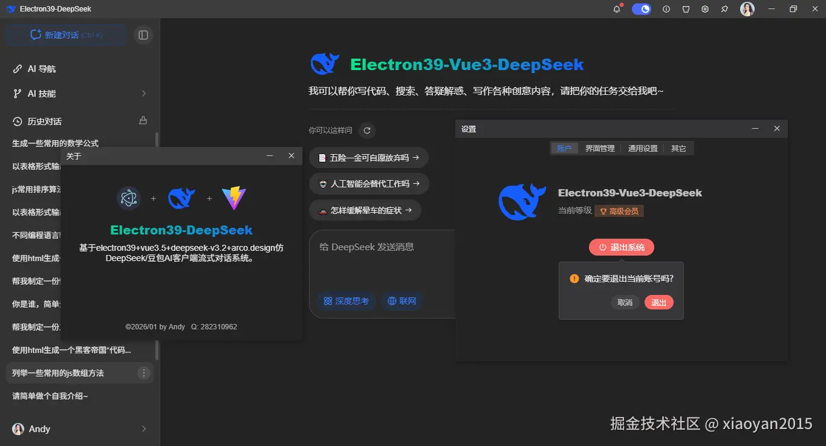Viewport: 826px width, 446px height.
Task: Ask 怎样缓解晕车的症状 suggestion
Action: (x=365, y=210)
